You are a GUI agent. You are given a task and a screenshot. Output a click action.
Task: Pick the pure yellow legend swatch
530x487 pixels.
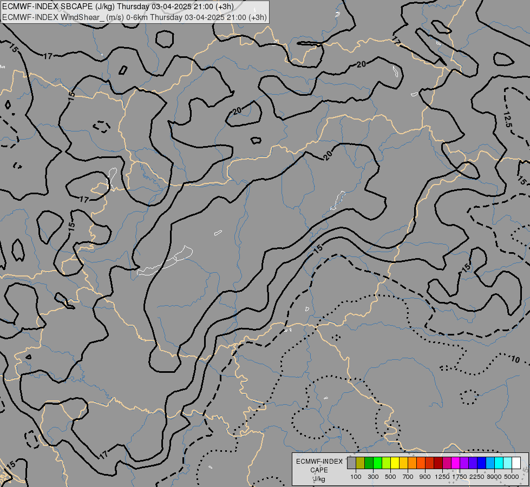pos(395,463)
